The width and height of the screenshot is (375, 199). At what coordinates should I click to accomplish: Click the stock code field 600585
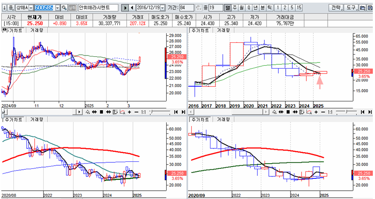click(45, 8)
